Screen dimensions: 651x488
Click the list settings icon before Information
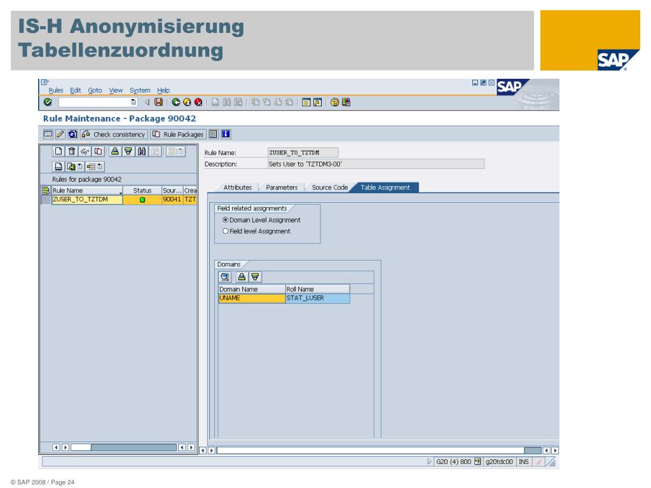tap(214, 134)
